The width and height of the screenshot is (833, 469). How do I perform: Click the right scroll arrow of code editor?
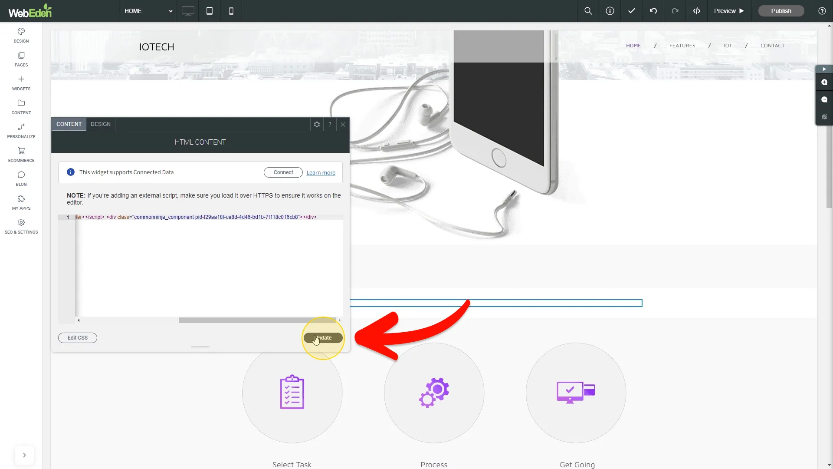tap(339, 320)
